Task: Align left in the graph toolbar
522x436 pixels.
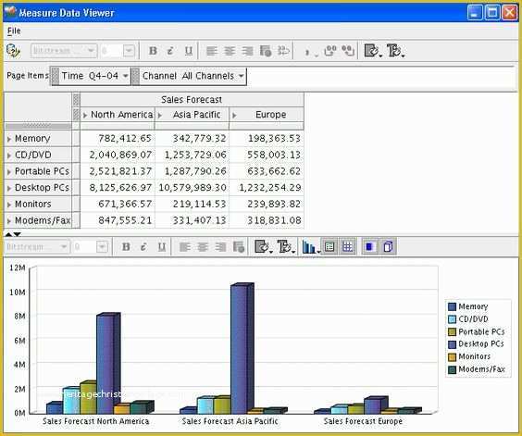Action: [185, 247]
